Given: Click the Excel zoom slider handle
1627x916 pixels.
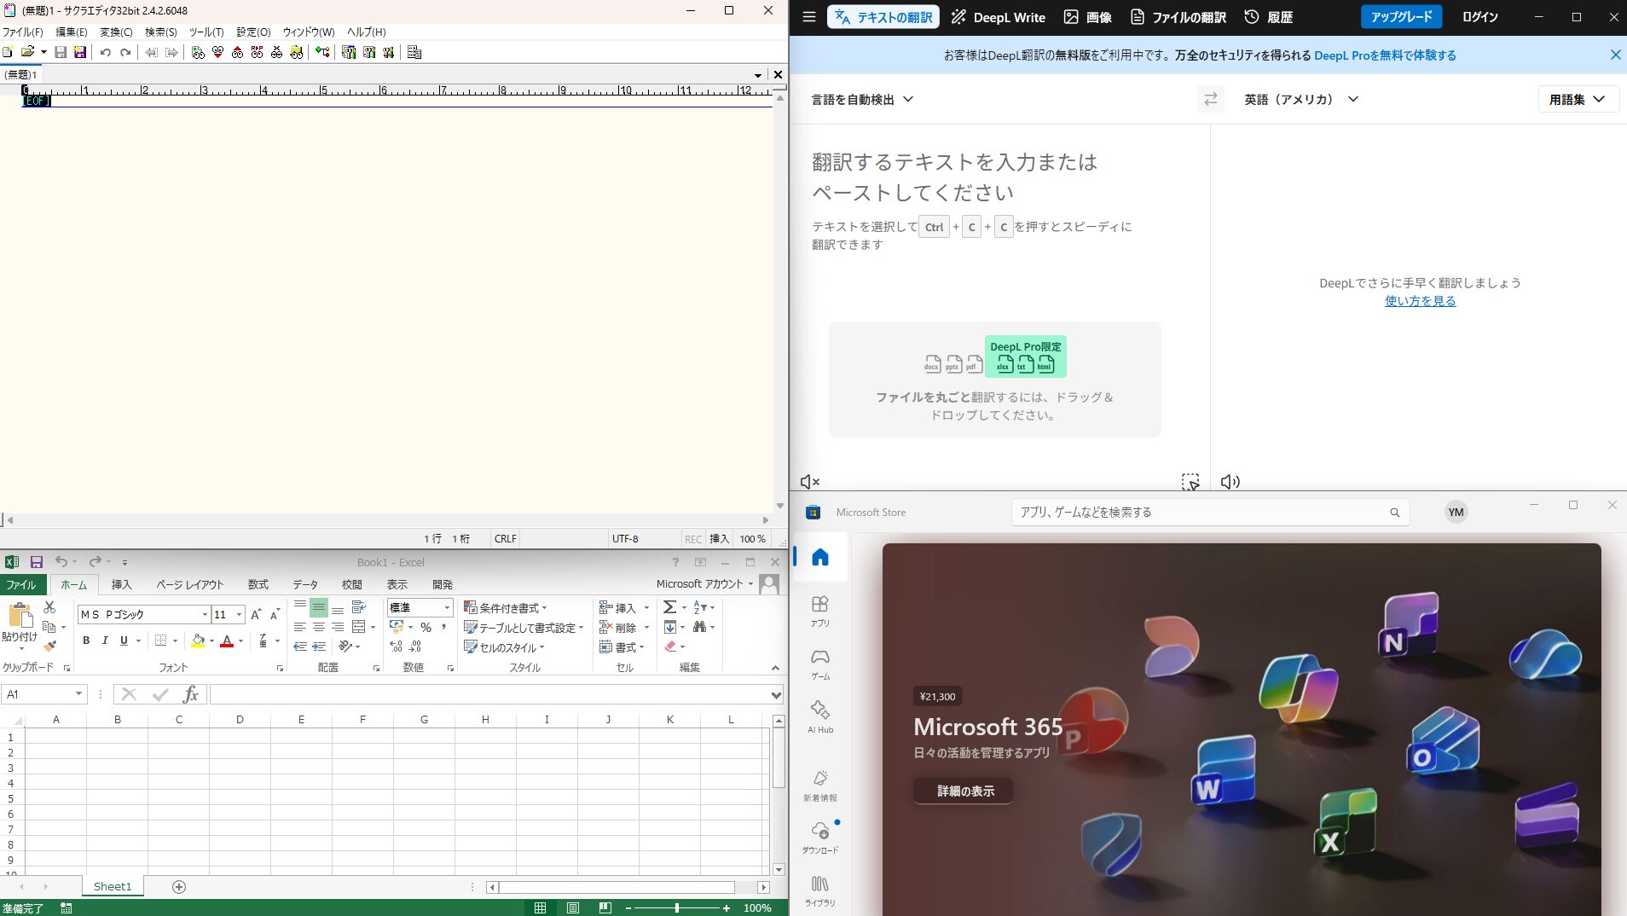Looking at the screenshot, I should click(677, 908).
